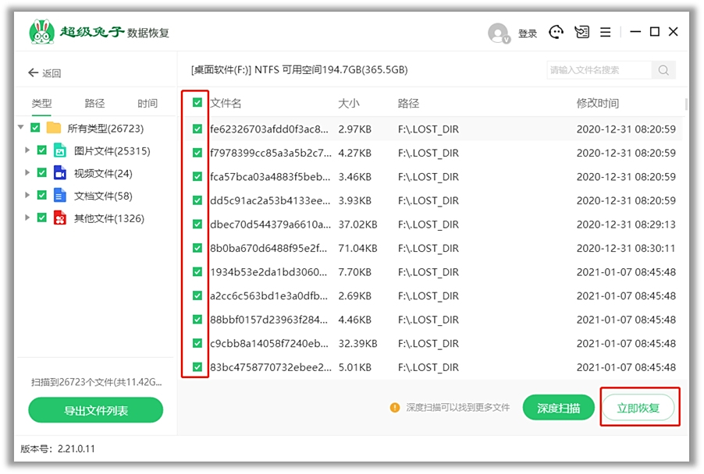Click the rabbit app logo
This screenshot has width=704, height=474.
point(41,32)
